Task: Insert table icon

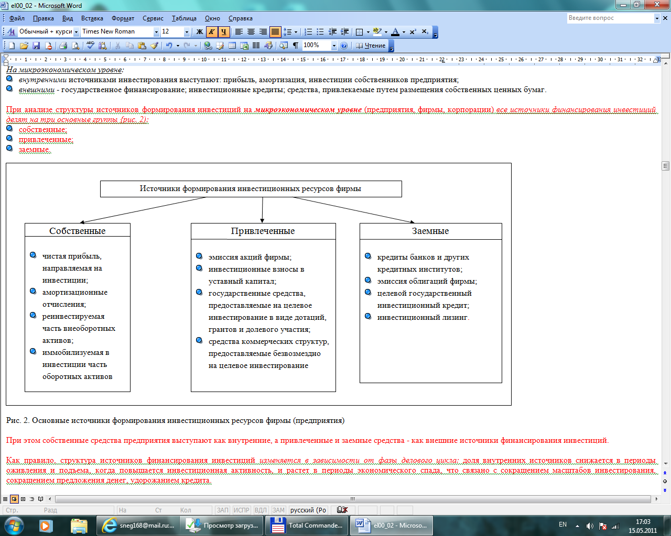Action: pos(232,46)
